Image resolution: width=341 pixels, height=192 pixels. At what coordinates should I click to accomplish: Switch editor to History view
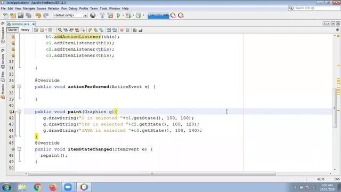click(25, 30)
